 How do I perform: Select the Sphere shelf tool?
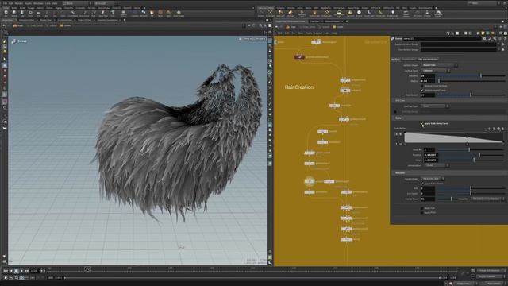pos(14,13)
